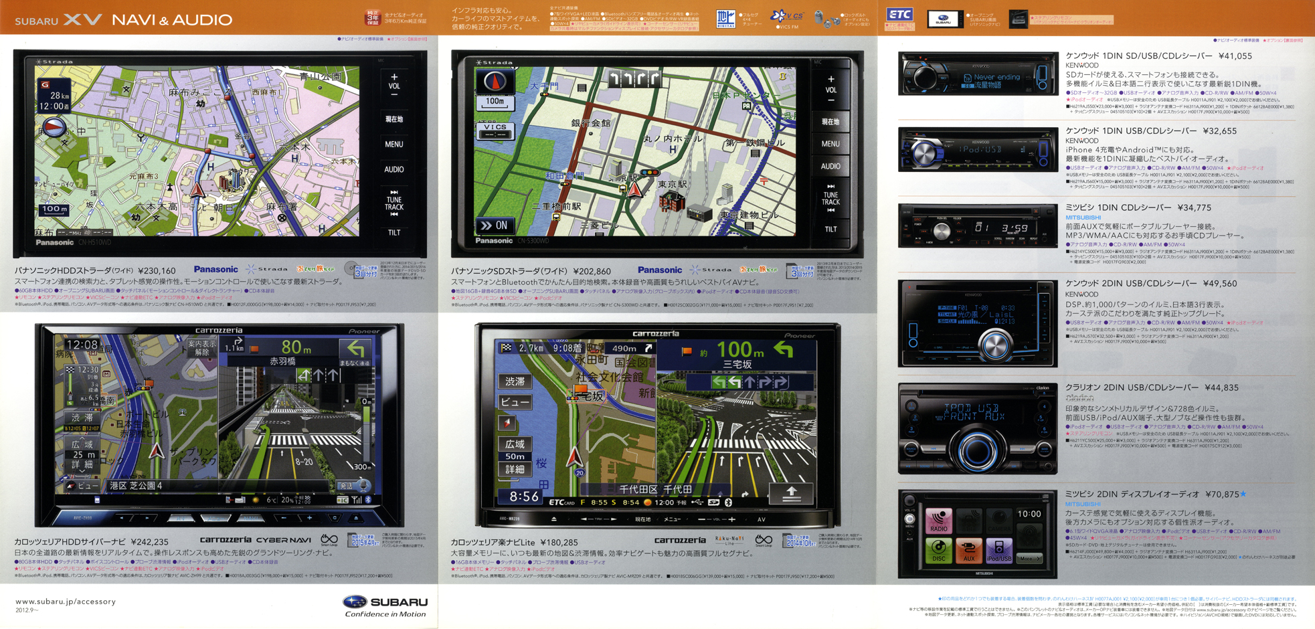
Task: Click Clarion 2DIN USB/CD receiver photo
Action: pyautogui.click(x=978, y=429)
